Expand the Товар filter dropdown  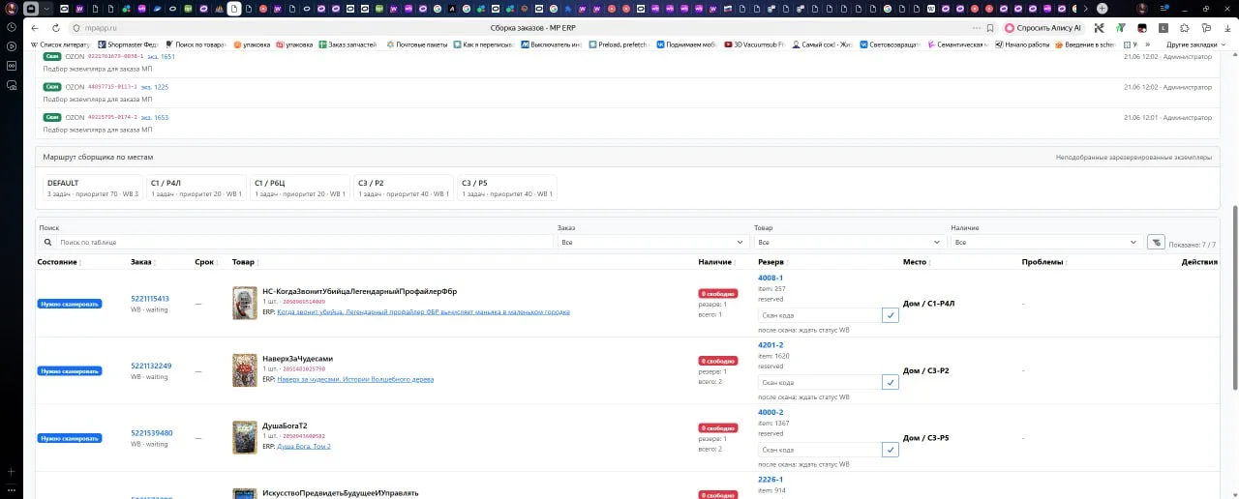click(x=849, y=242)
